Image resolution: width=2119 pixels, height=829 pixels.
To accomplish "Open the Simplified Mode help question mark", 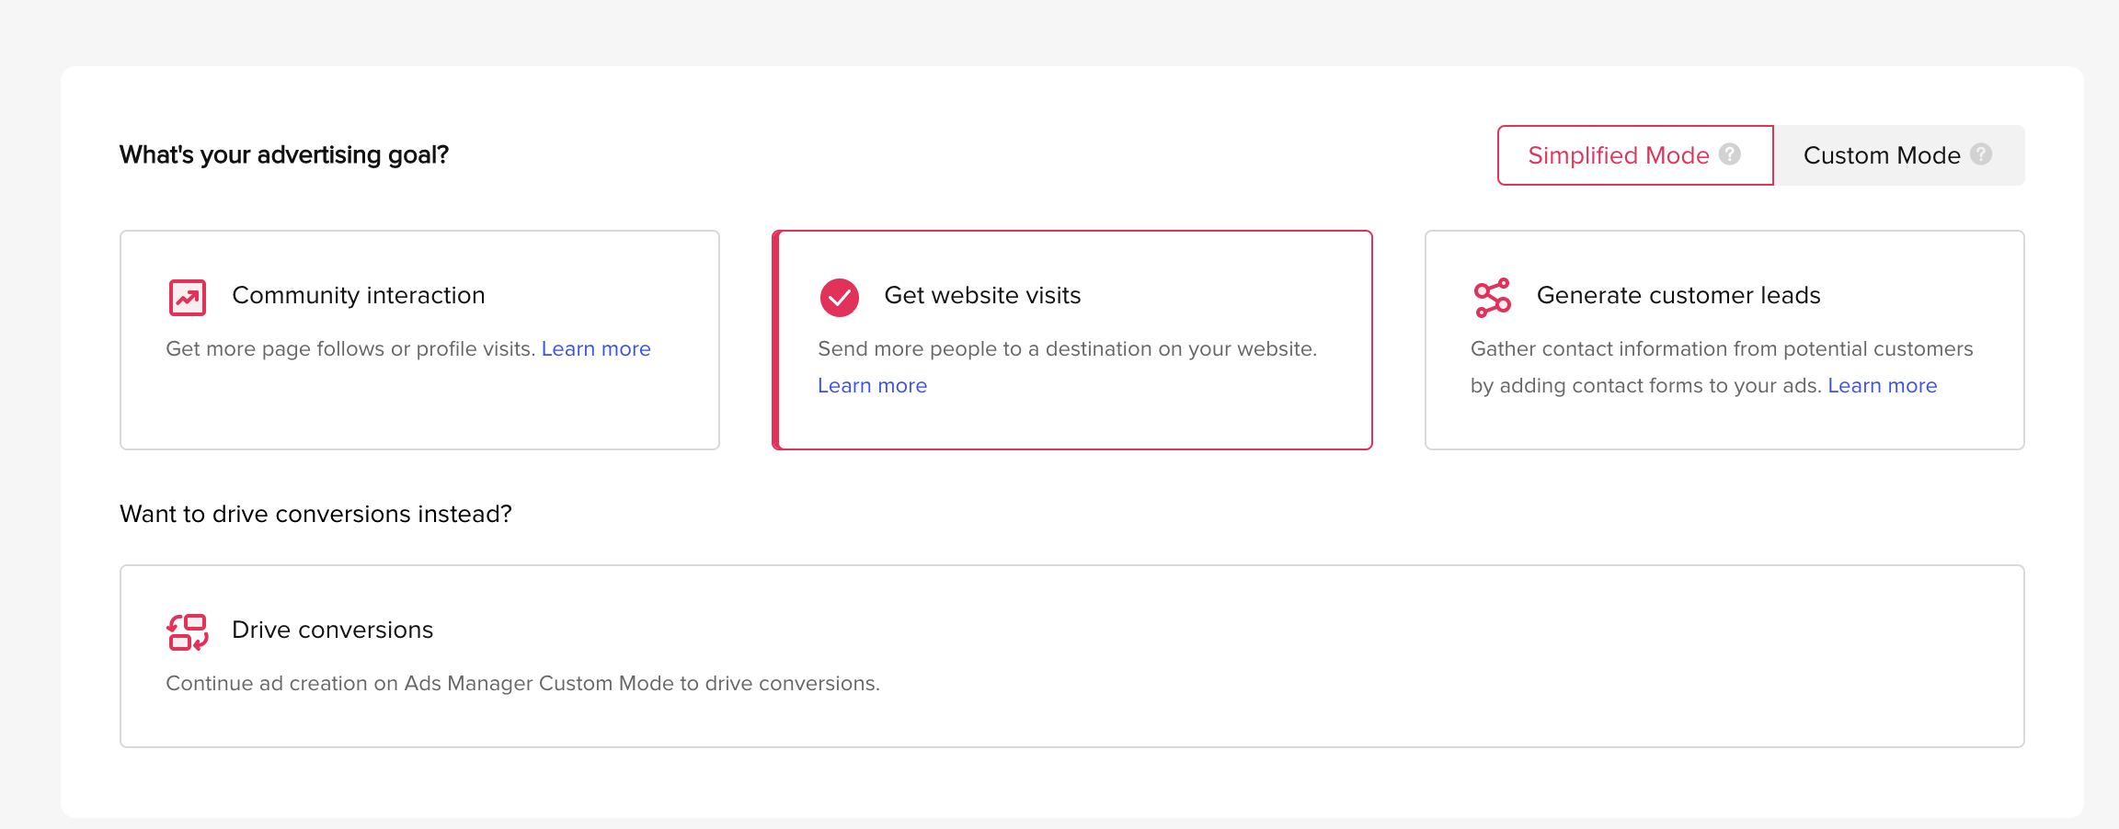I will 1729,154.
